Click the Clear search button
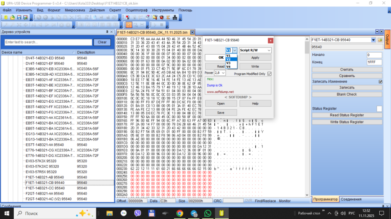The image size is (391, 219). pyautogui.click(x=102, y=42)
